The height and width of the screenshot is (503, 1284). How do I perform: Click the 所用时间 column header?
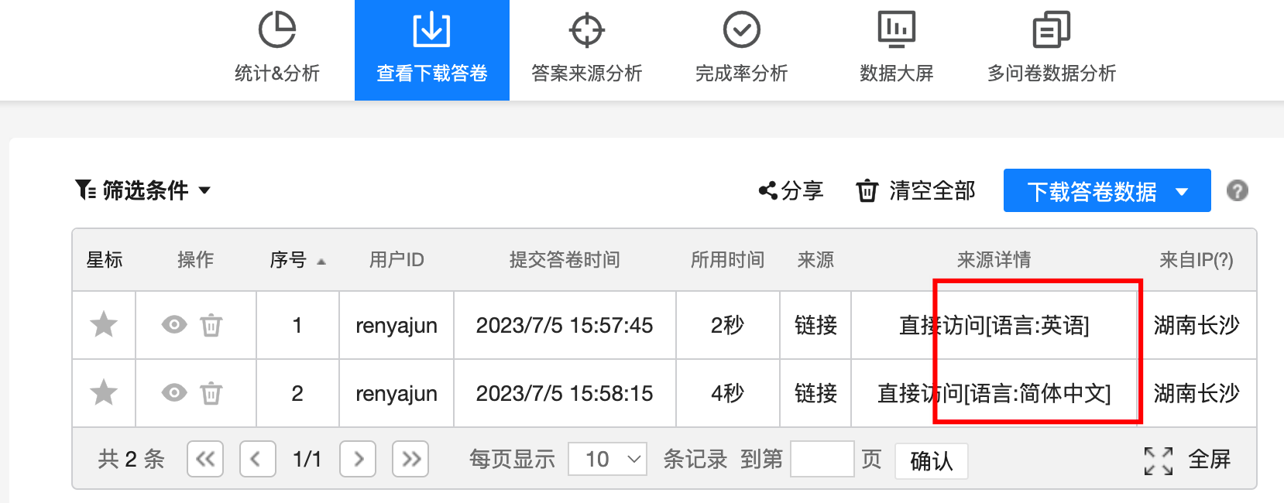pos(728,260)
